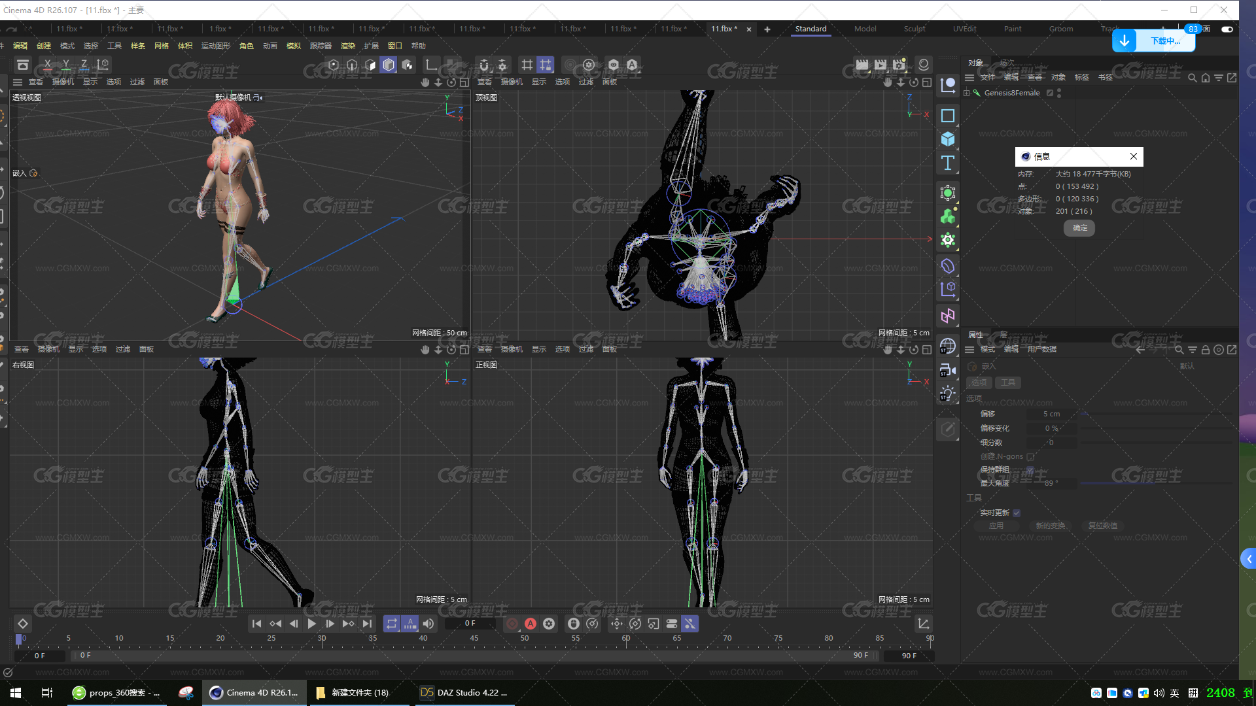Adjust the 最大角度 slider
The width and height of the screenshot is (1256, 706).
click(1157, 483)
